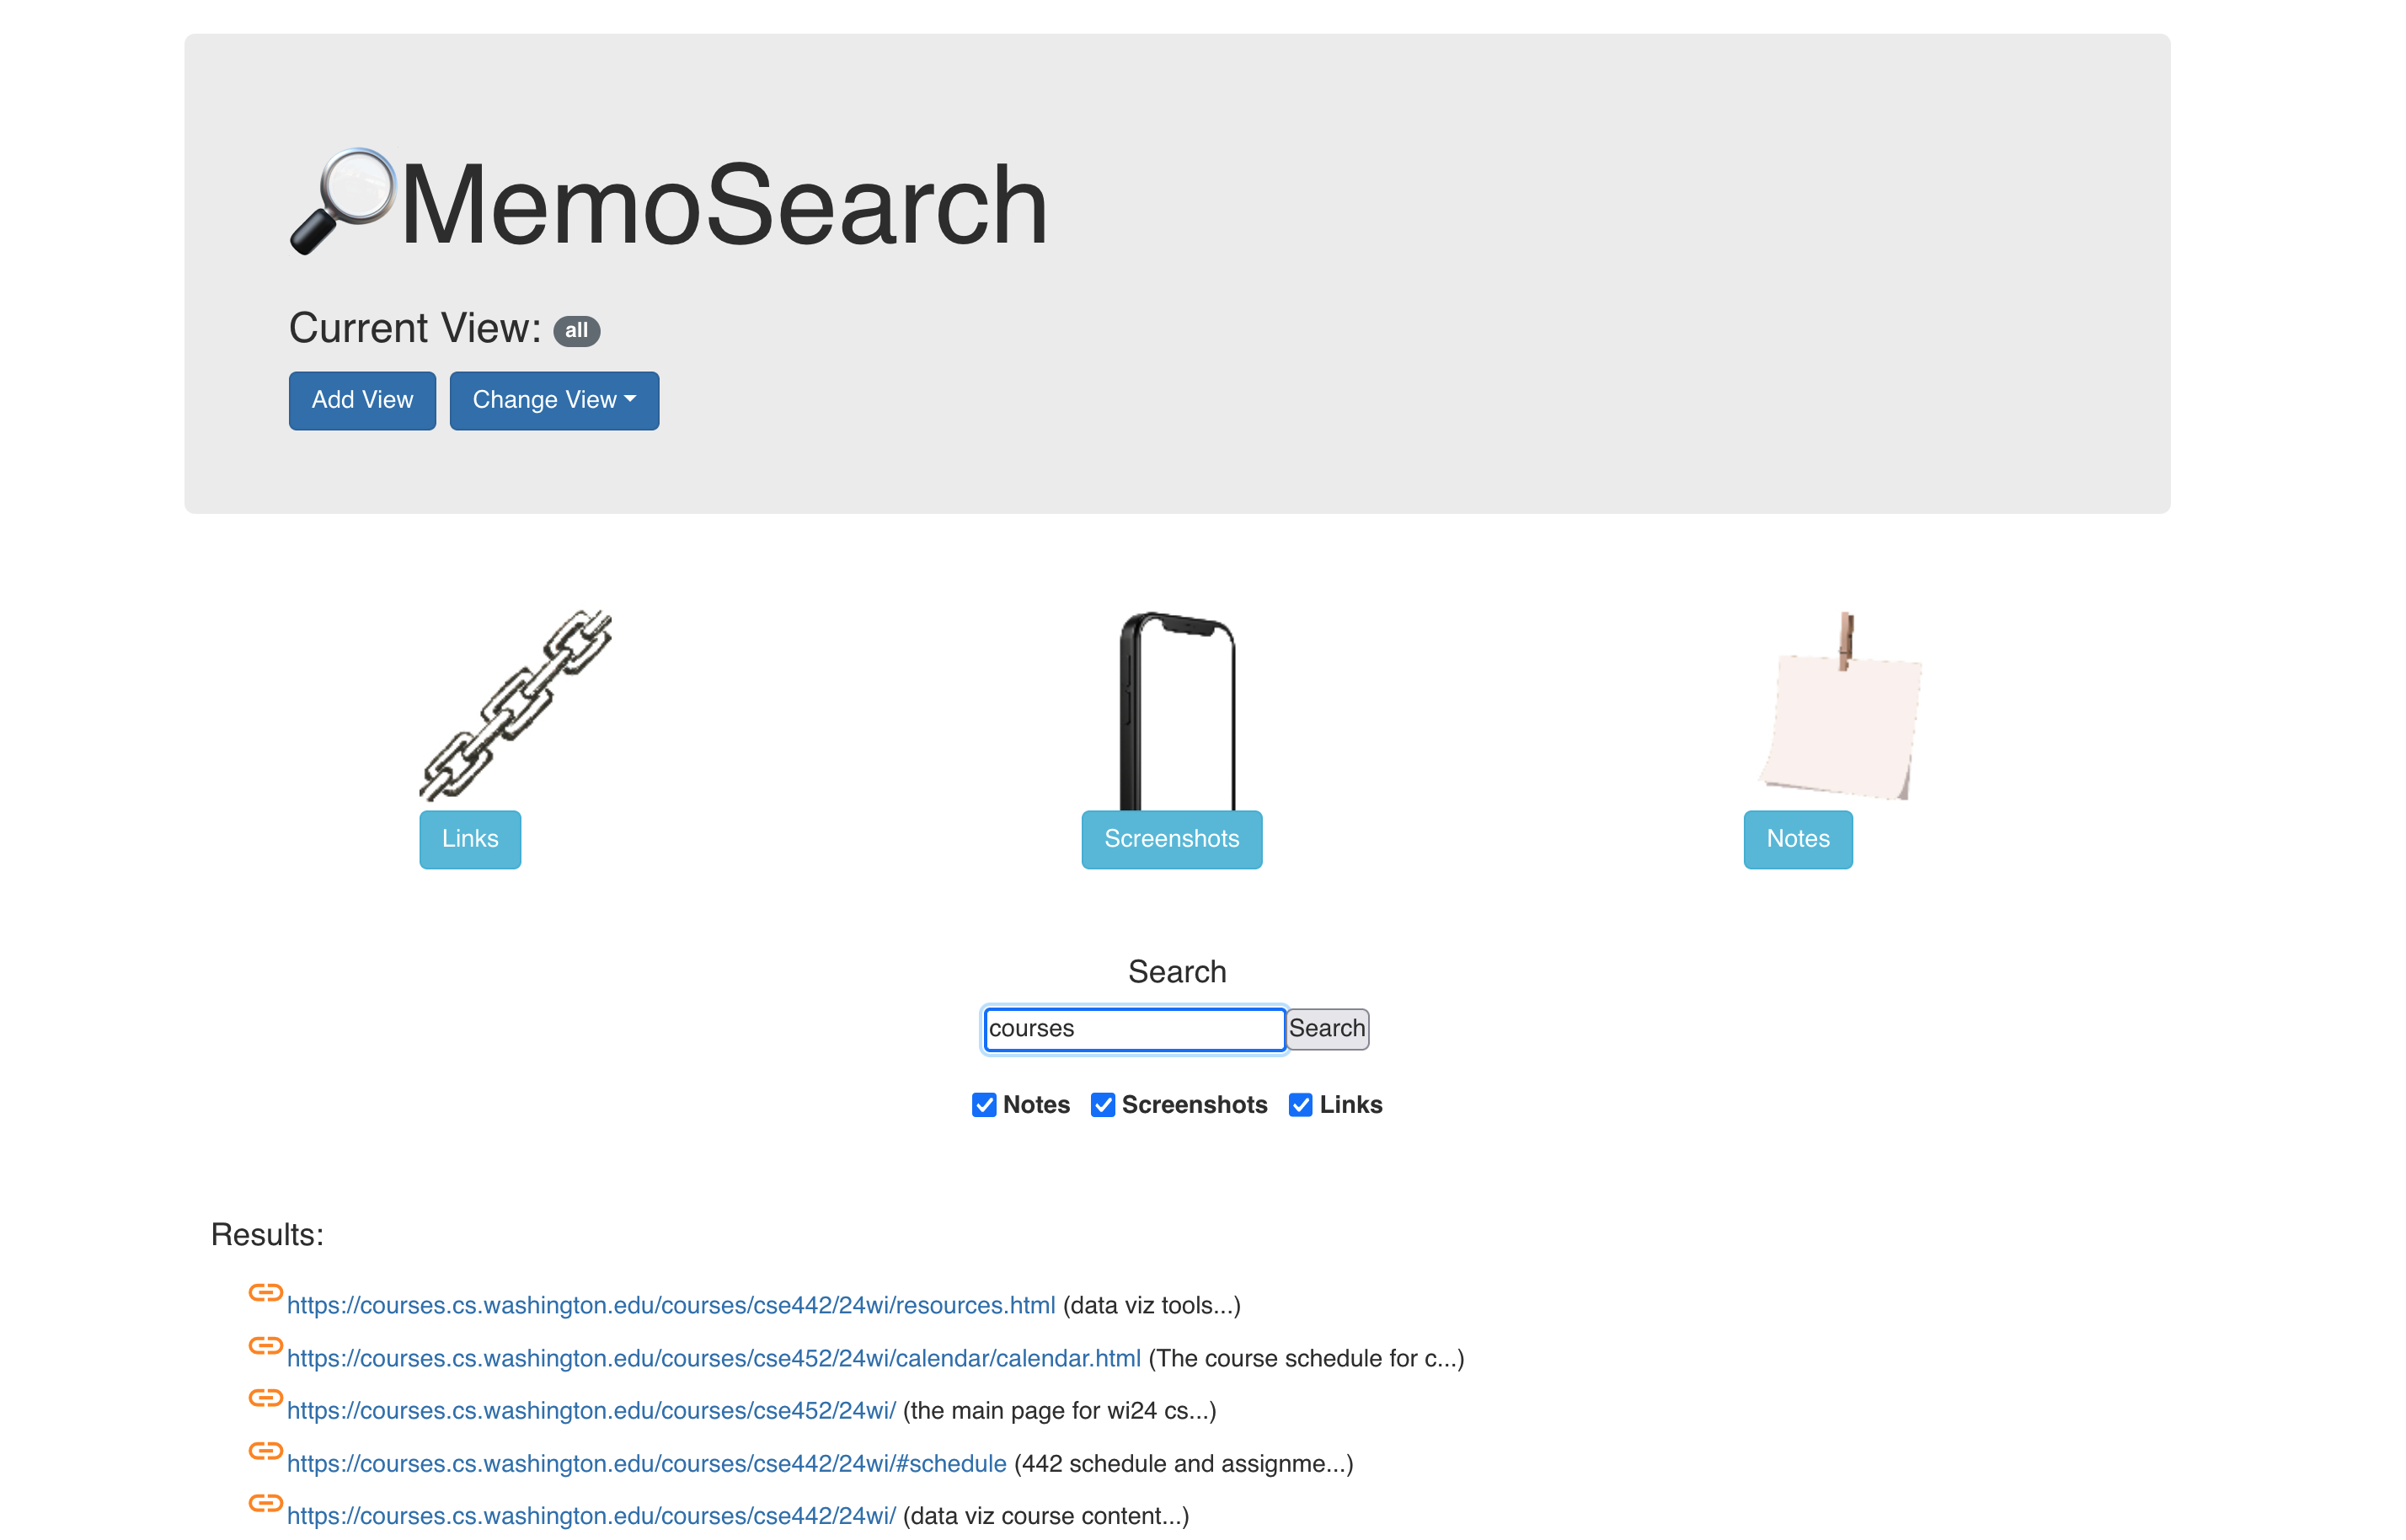Toggle the Screenshots search checkbox
2406x1540 pixels.
click(x=1103, y=1105)
